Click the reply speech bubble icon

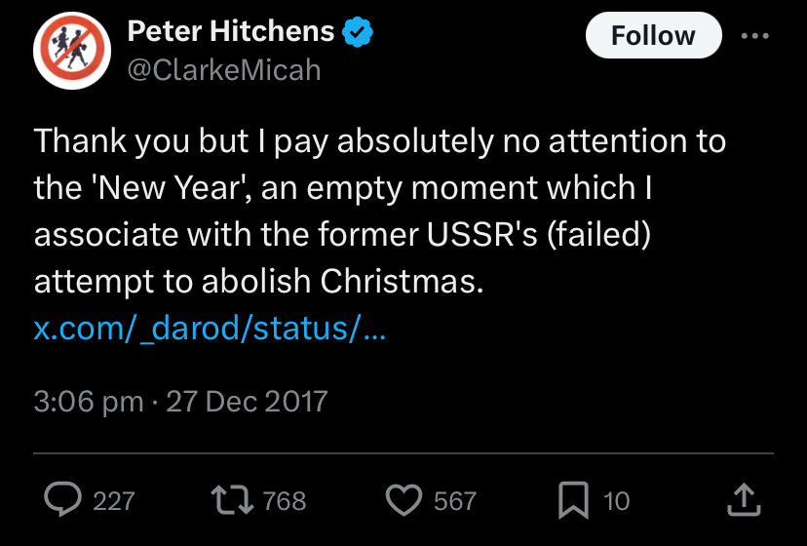(x=63, y=500)
